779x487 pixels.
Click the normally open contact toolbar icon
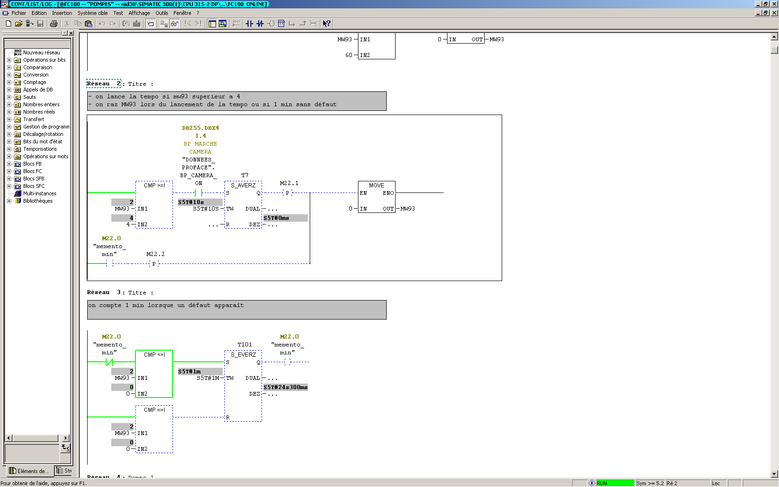coord(249,24)
